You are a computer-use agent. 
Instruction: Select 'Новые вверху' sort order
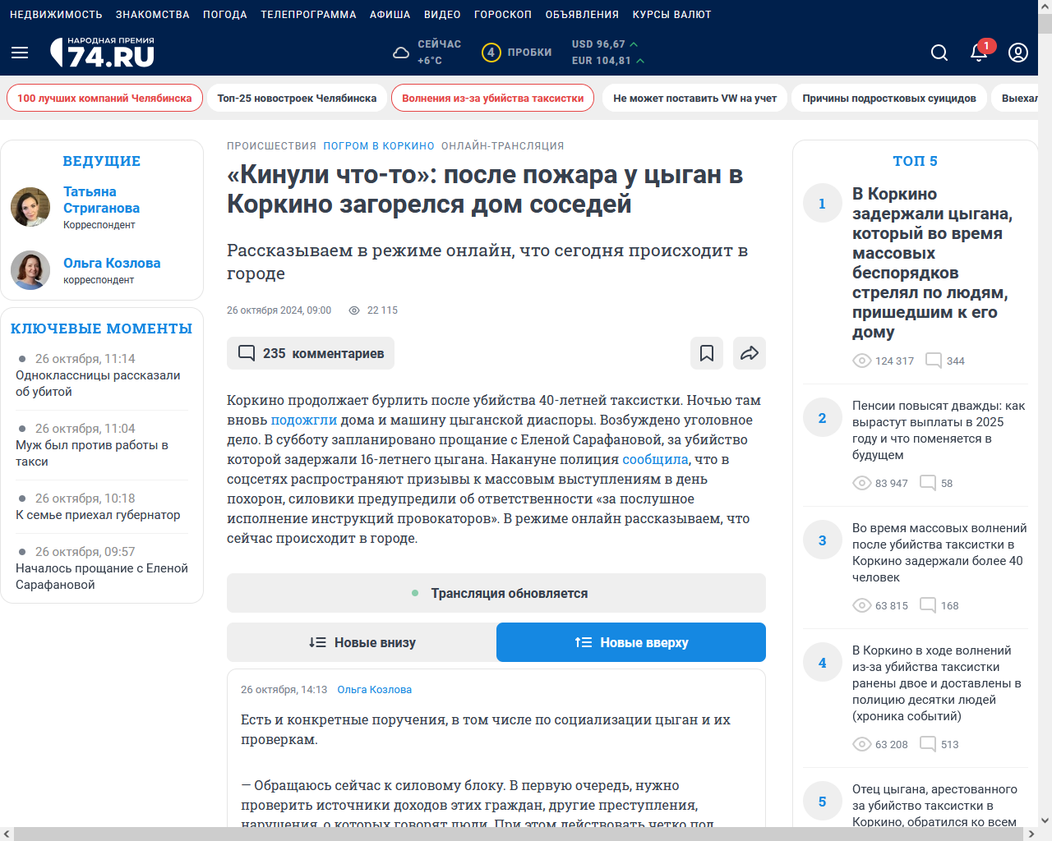(x=631, y=642)
